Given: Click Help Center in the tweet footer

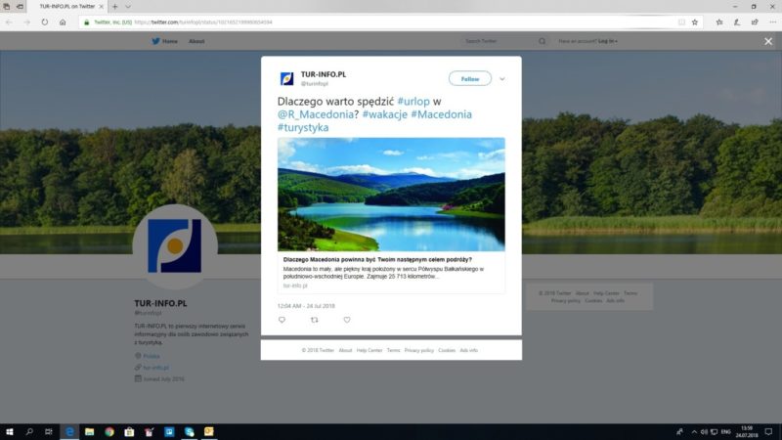Looking at the screenshot, I should 369,350.
